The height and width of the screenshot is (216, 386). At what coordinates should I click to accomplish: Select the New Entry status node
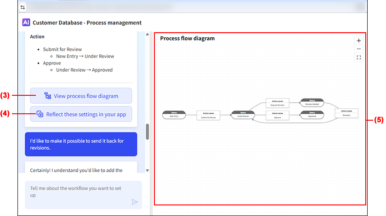[x=174, y=115]
